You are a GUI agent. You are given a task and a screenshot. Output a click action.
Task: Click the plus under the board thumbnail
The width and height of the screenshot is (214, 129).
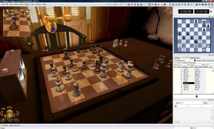tap(14, 38)
